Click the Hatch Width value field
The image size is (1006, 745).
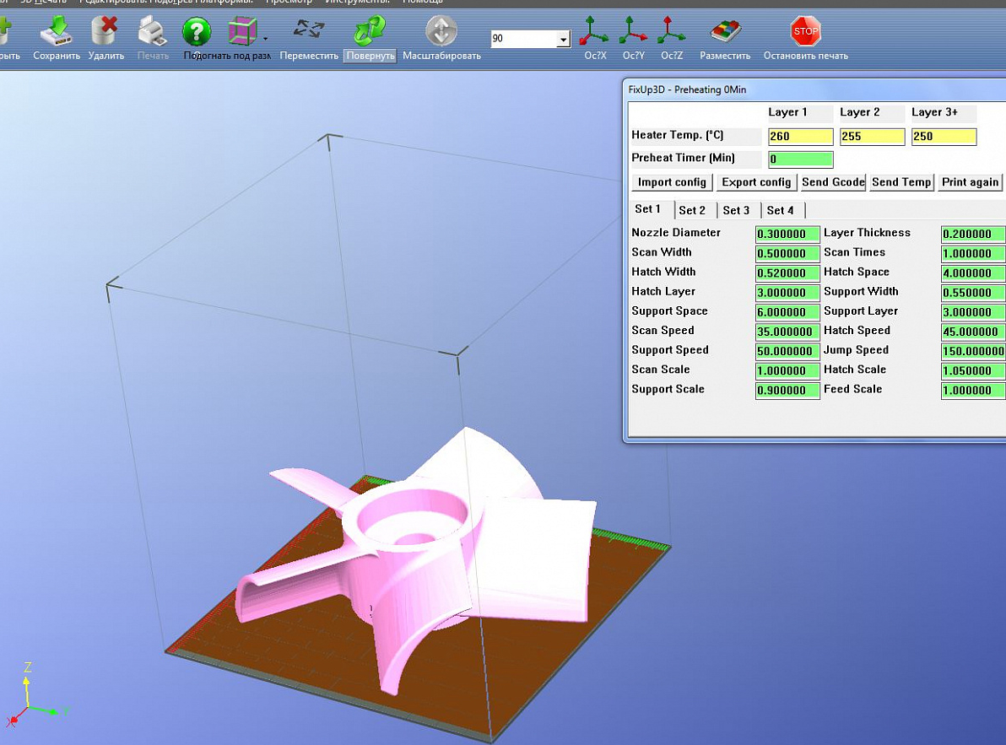787,273
